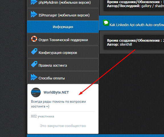
Task: Select the Информация section header
Action: point(63,27)
